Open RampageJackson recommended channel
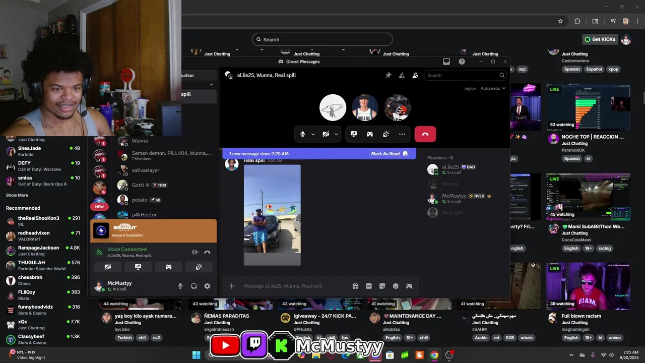The width and height of the screenshot is (645, 363). click(x=43, y=251)
